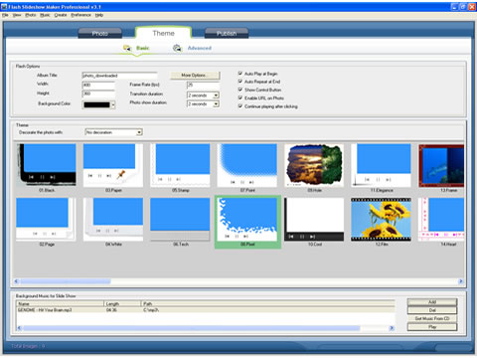The height and width of the screenshot is (358, 477).
Task: Click the music list scroll-left arrow
Action: 19,328
